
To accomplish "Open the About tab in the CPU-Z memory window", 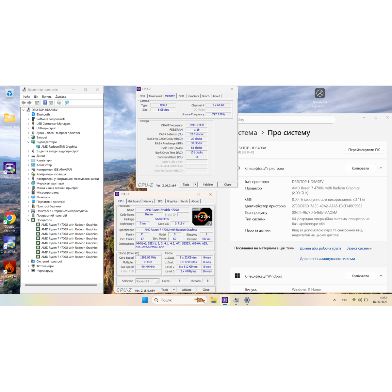I will click(217, 96).
